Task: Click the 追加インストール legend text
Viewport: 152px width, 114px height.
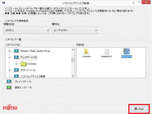Action: (23, 87)
